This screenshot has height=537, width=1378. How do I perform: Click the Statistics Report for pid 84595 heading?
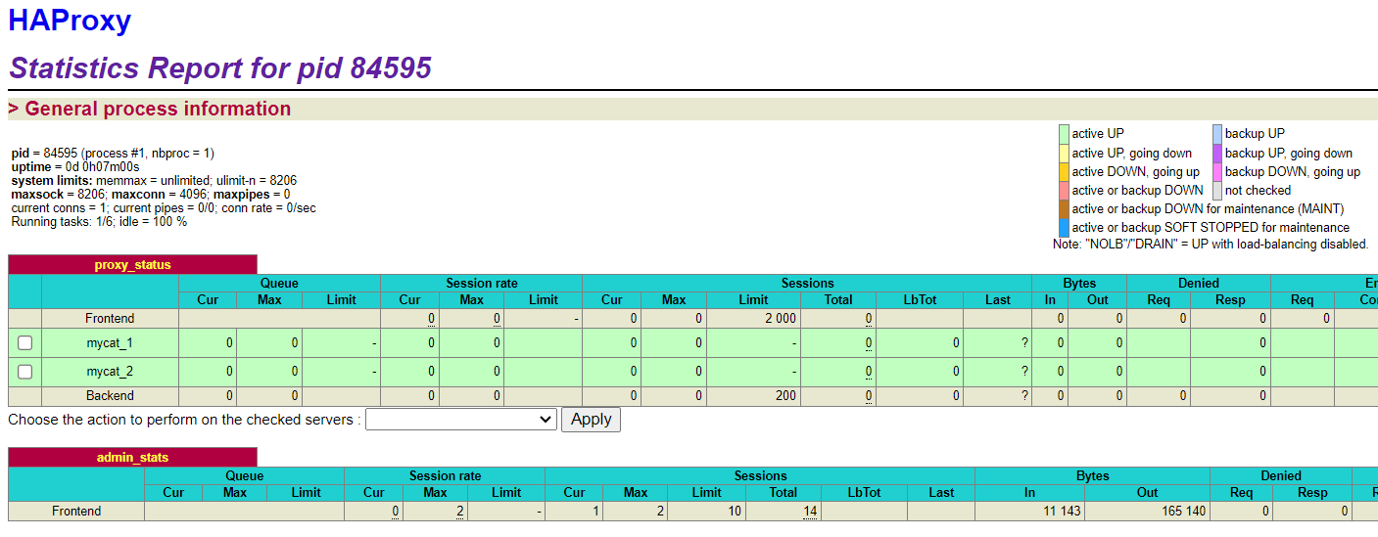point(220,67)
